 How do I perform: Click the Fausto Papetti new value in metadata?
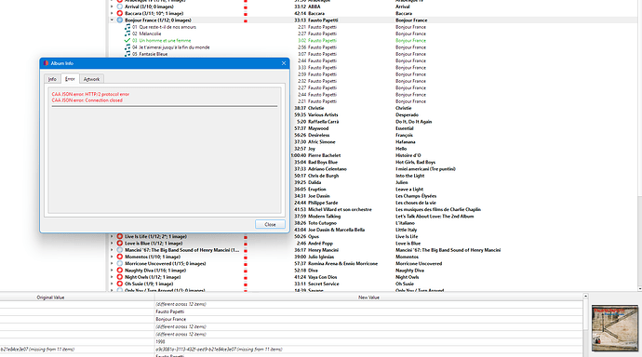coord(169,311)
